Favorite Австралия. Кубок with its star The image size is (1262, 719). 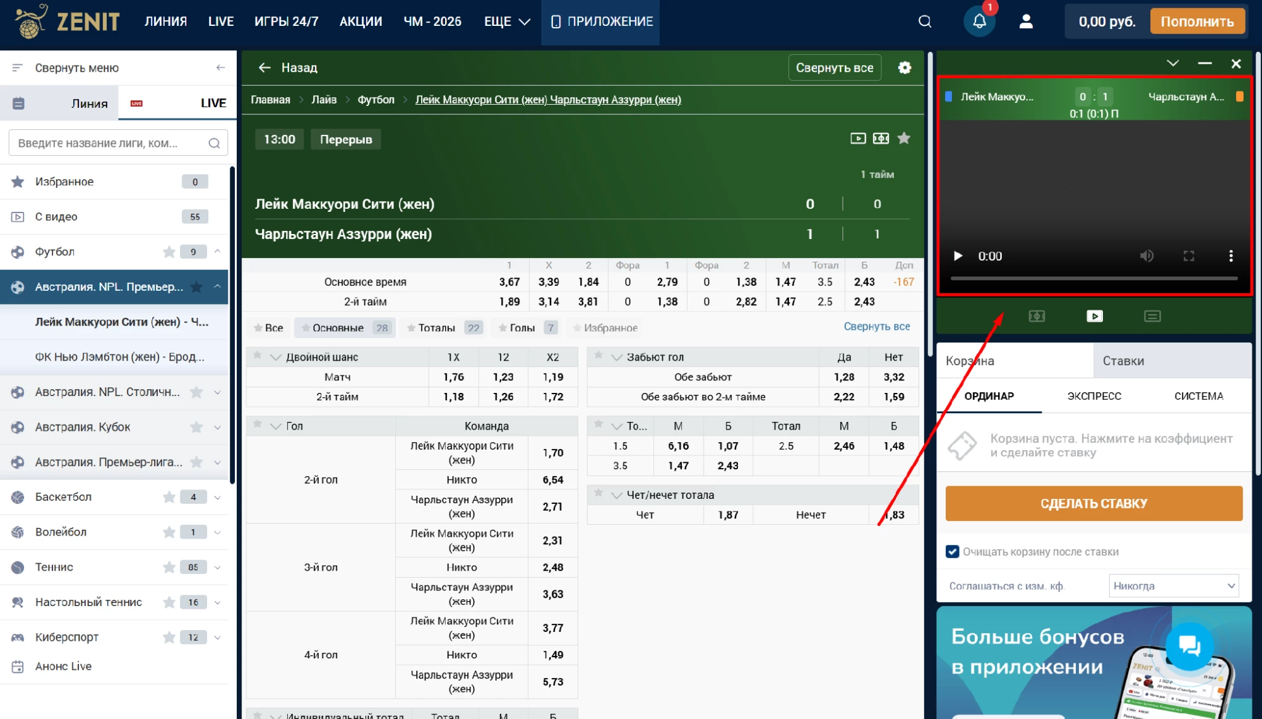[x=197, y=427]
